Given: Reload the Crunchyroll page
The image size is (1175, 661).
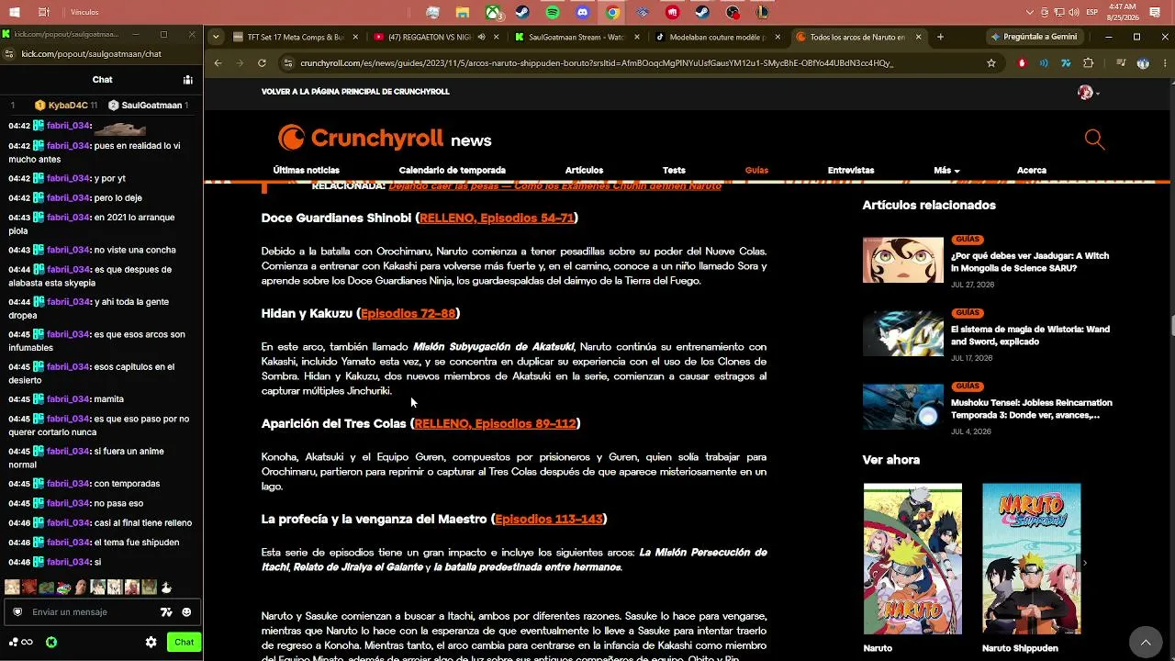Looking at the screenshot, I should coord(262,63).
